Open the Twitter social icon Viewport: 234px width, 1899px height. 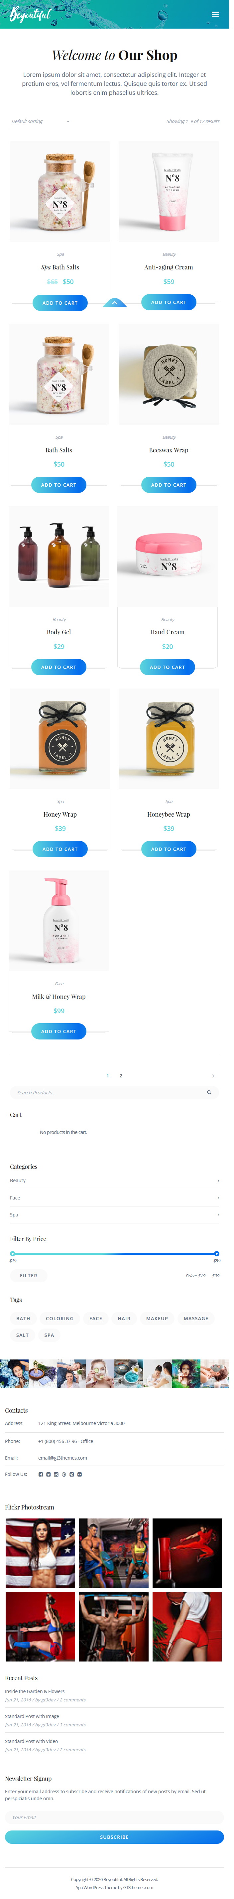(x=49, y=1474)
